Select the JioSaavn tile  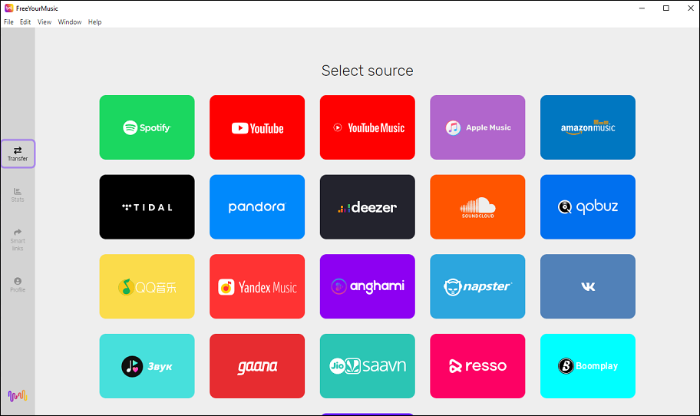368,366
